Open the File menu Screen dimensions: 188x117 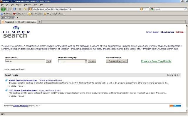coord(2,5)
